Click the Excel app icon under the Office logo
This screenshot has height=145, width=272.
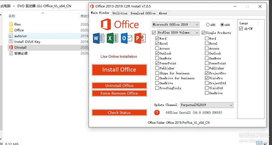pyautogui.click(x=112, y=38)
